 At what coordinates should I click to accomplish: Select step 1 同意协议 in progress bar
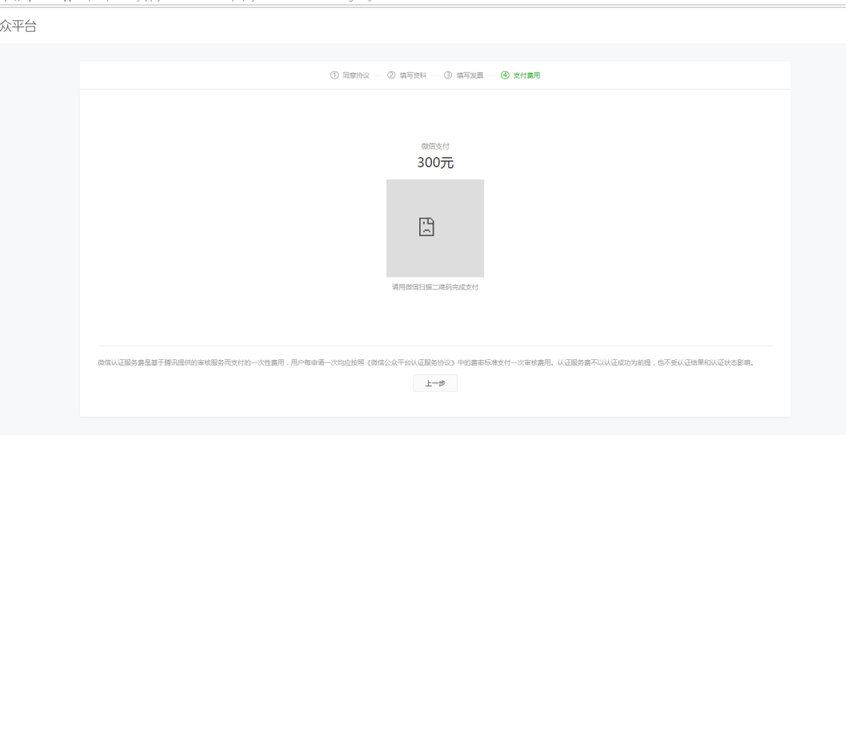[350, 75]
